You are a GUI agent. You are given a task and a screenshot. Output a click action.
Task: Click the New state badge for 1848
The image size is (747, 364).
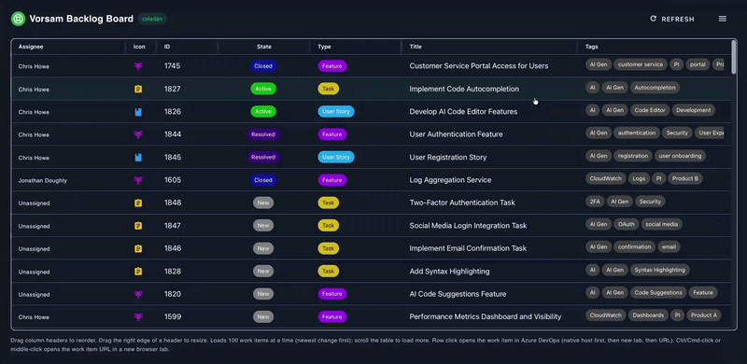(x=263, y=203)
